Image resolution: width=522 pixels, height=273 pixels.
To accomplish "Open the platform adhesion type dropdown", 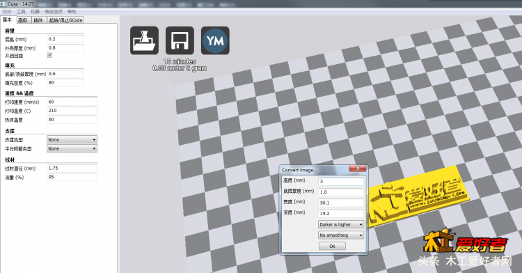I will pyautogui.click(x=72, y=148).
